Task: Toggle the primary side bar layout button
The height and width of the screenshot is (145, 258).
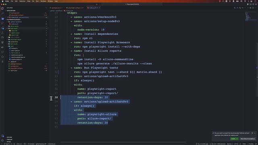Action: 248,4
